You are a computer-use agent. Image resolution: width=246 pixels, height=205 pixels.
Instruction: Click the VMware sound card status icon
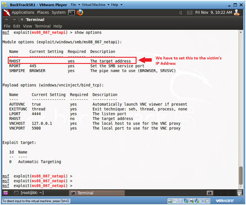pyautogui.click(x=197, y=201)
